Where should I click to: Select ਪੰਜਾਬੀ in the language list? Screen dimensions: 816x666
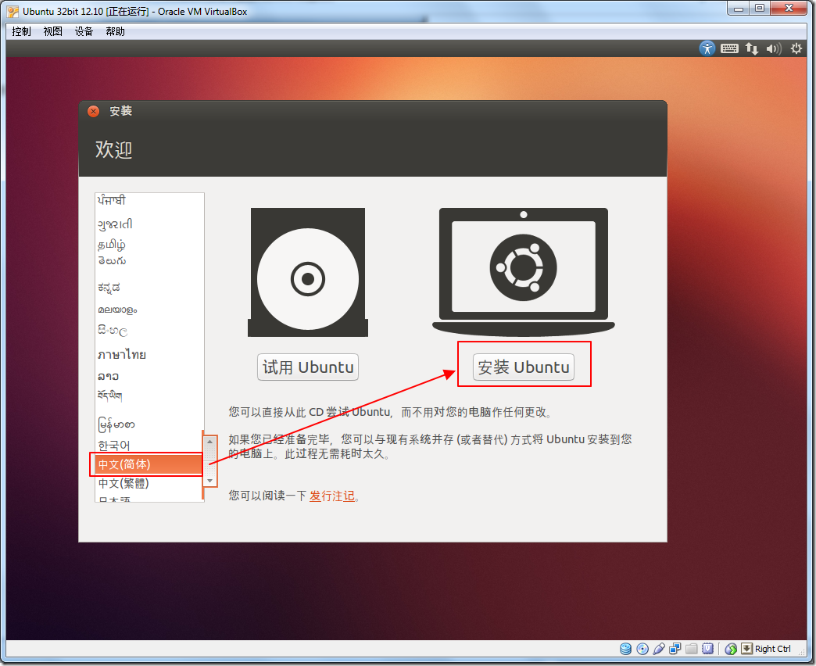(x=149, y=200)
